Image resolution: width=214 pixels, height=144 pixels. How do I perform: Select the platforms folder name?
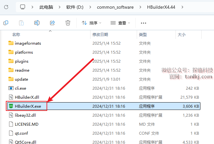pyautogui.click(x=24, y=52)
